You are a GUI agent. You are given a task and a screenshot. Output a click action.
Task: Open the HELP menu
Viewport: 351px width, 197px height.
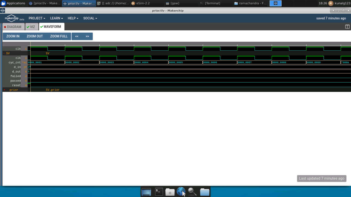71,18
